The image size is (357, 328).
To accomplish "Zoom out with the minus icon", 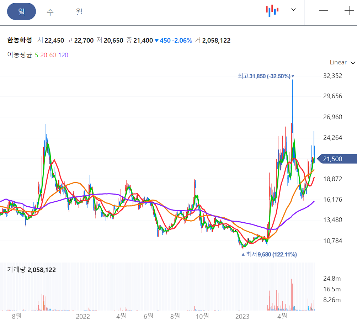I will (323, 11).
